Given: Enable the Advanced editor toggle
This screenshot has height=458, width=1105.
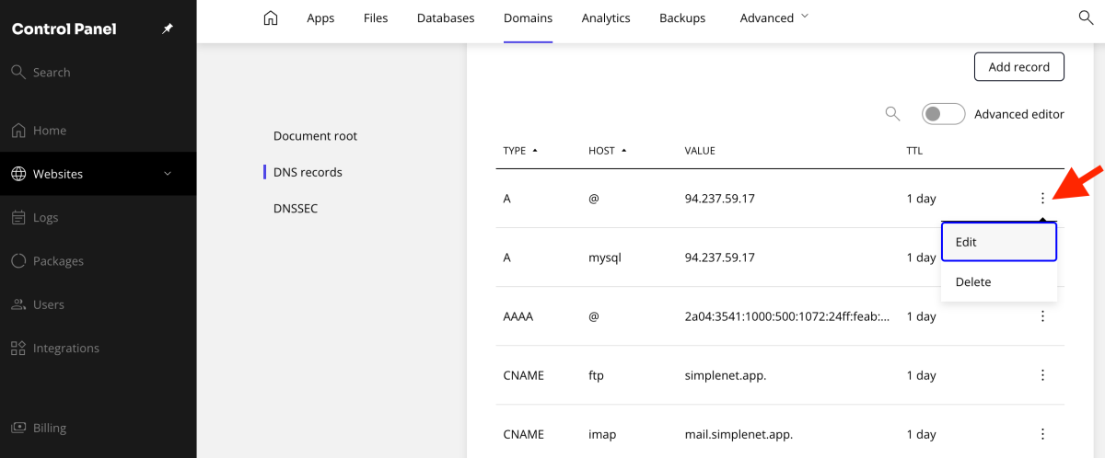Looking at the screenshot, I should [x=943, y=114].
